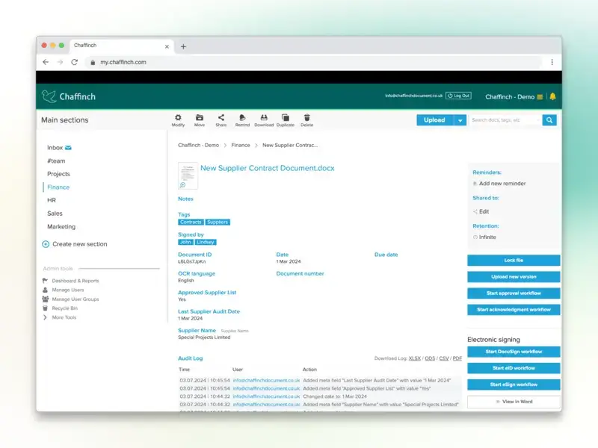Open the browser three-dot menu
This screenshot has height=448, width=598.
click(x=552, y=62)
